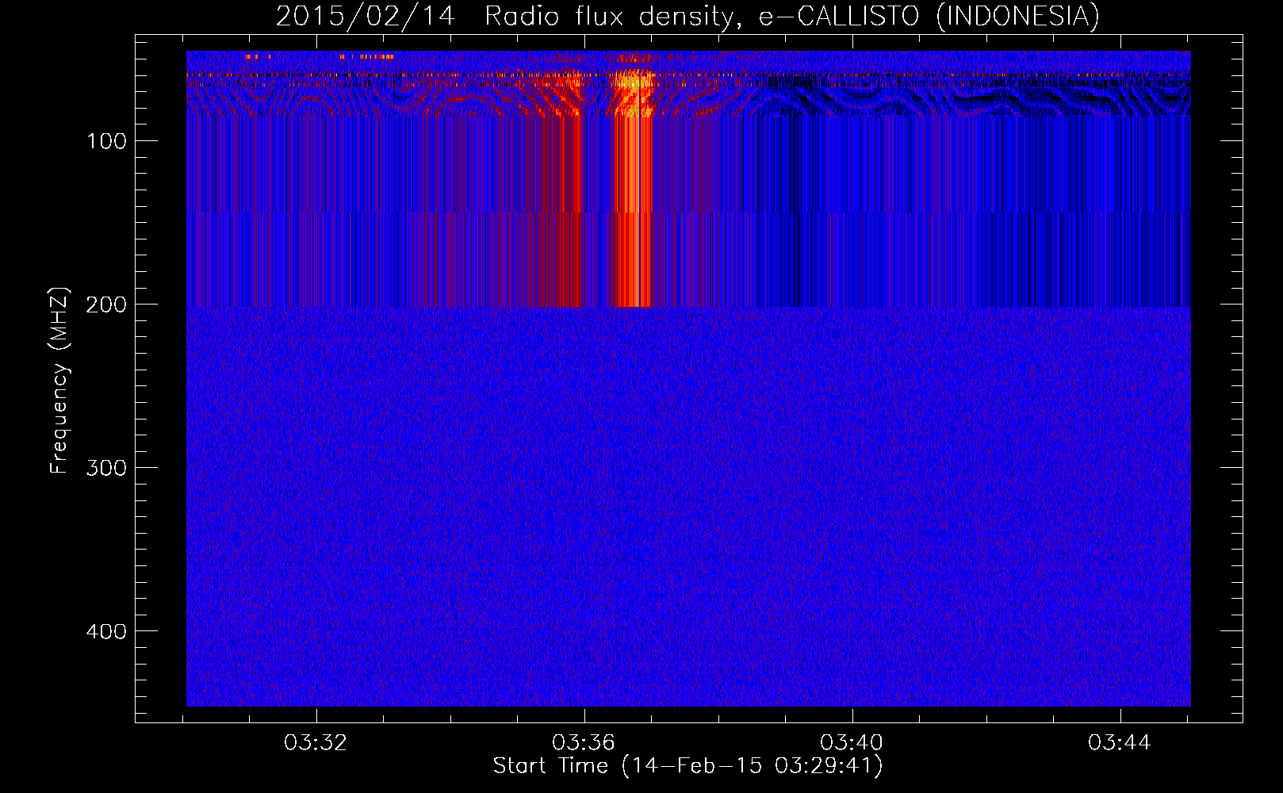Click the '03:36' time axis label
This screenshot has height=793, width=1283.
[x=584, y=743]
